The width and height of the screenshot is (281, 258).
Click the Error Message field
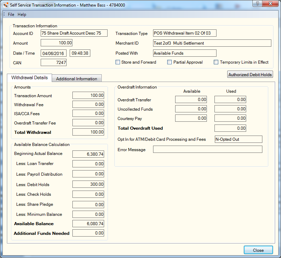pos(208,149)
